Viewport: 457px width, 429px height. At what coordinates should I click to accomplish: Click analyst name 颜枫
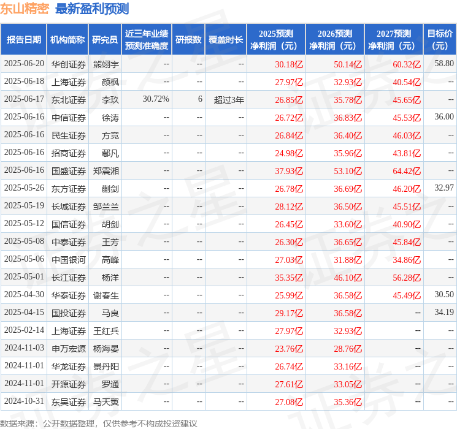(x=110, y=82)
